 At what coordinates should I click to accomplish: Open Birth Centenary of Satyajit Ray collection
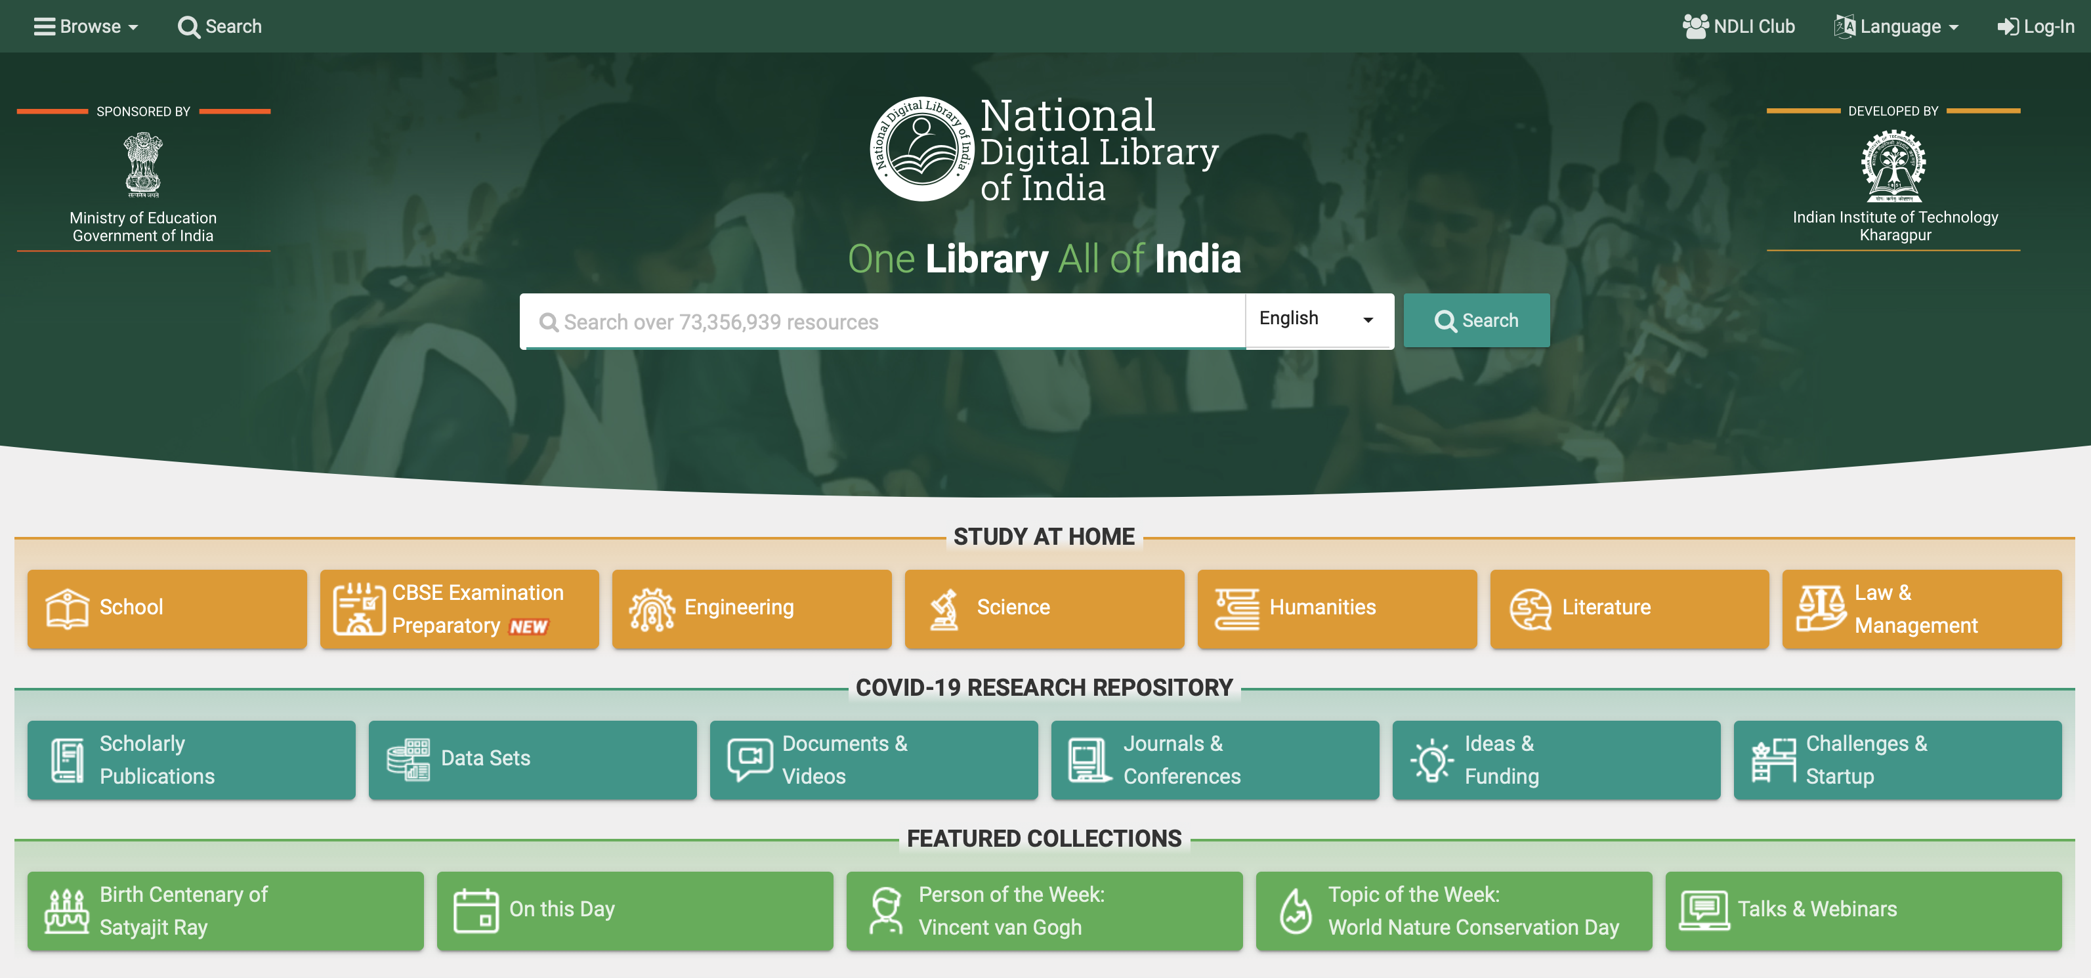226,910
